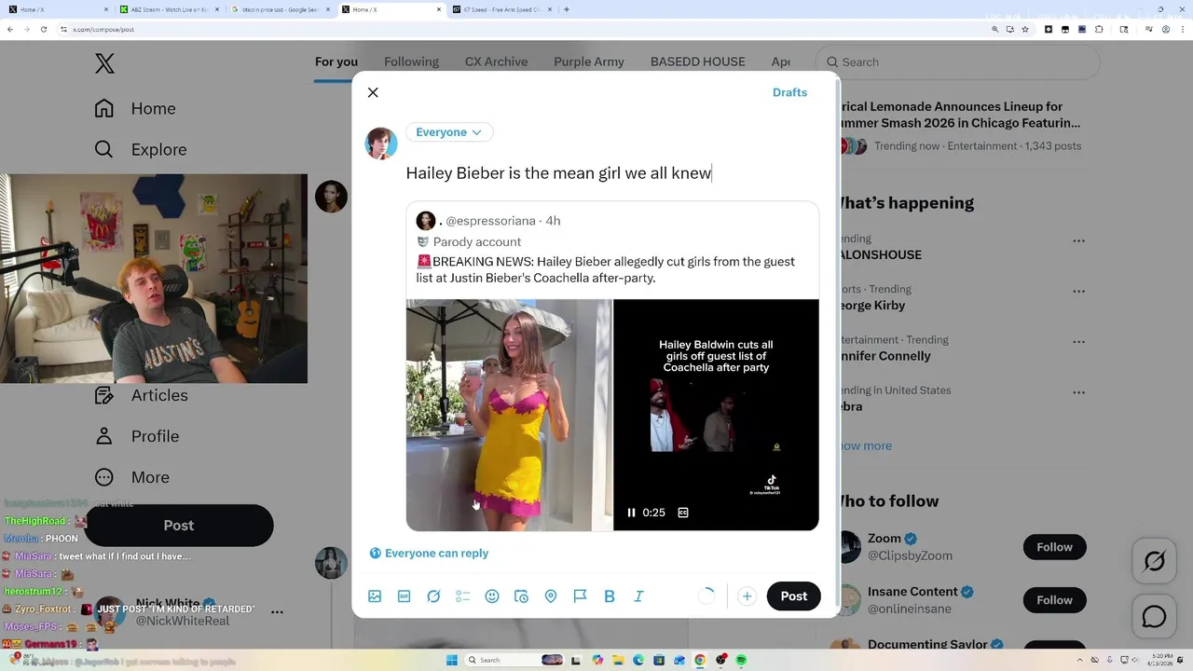Schedule the post with calendar icon
This screenshot has height=671, width=1193.
[x=521, y=596]
